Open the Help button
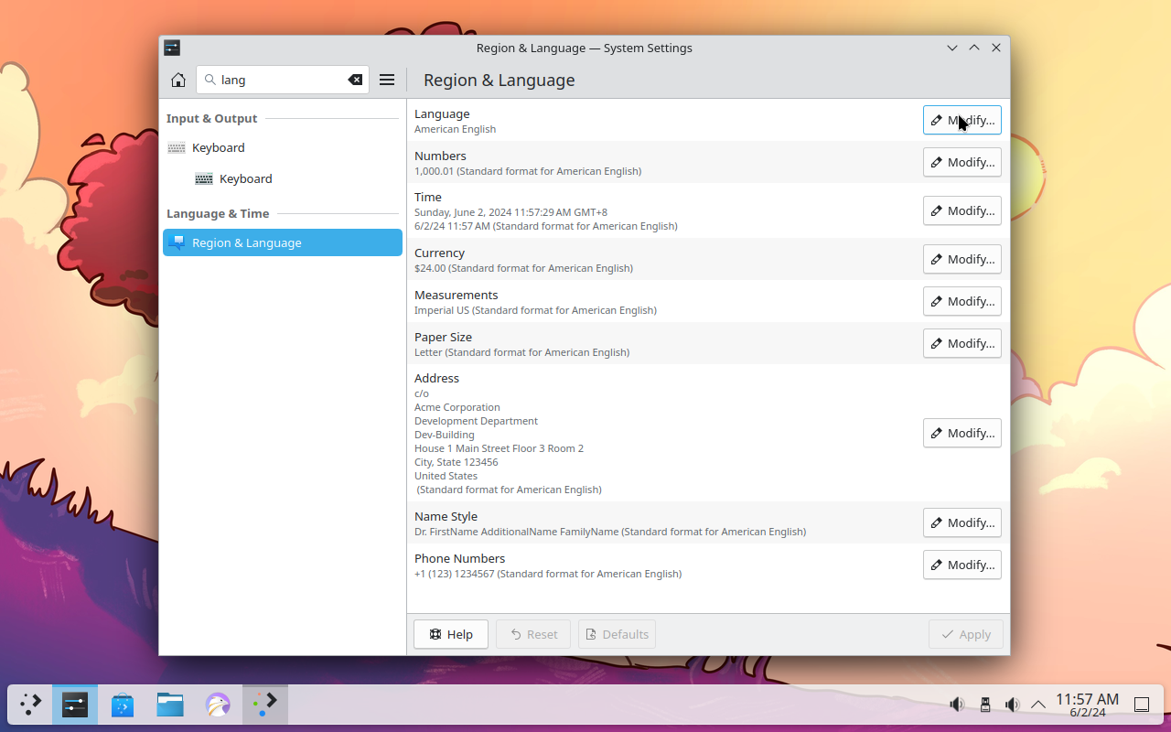1171x732 pixels. click(451, 634)
